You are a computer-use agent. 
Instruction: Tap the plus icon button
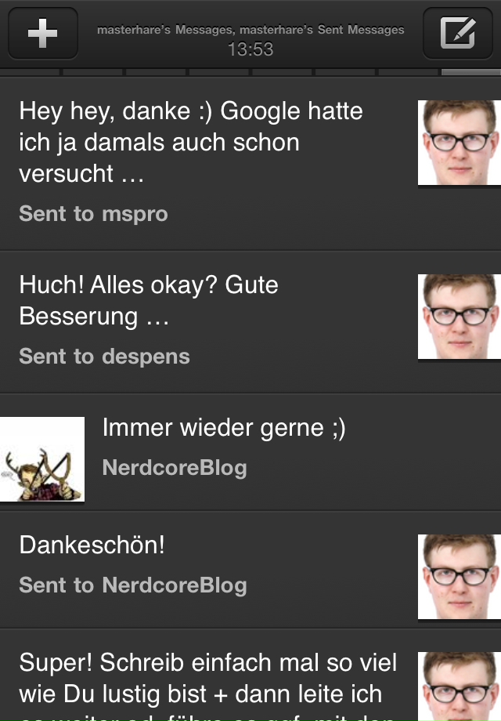point(43,33)
